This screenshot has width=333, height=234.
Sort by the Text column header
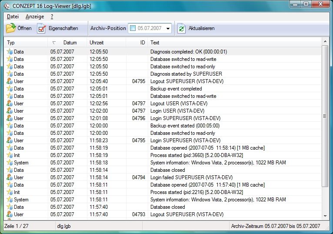tap(234, 43)
